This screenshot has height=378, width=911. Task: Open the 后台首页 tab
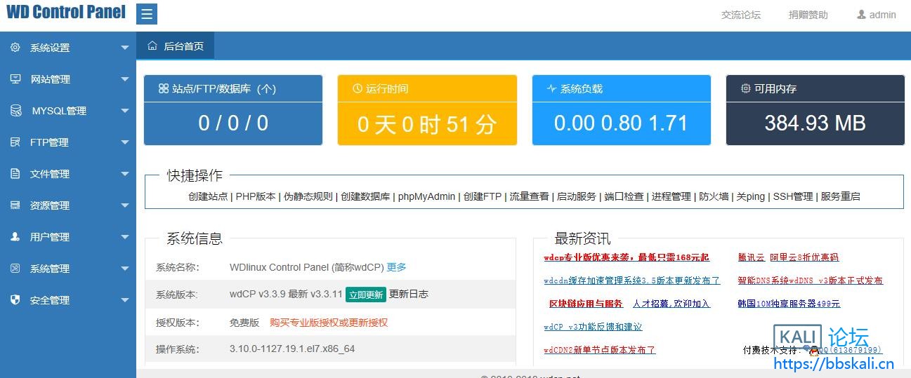coord(176,46)
